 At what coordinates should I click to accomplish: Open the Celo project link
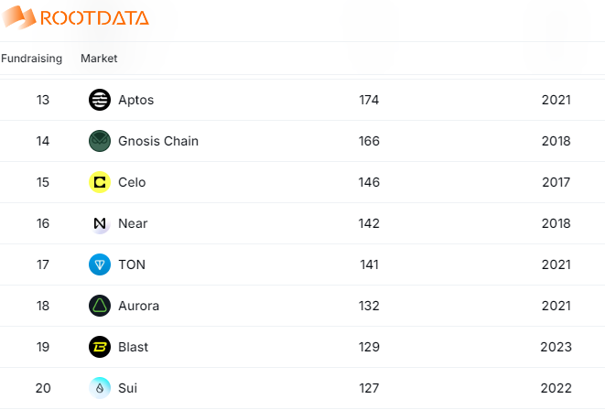tap(132, 182)
